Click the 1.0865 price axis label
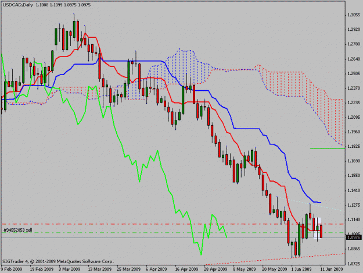Image resolution: width=363 pixels, height=273 pixels. (x=354, y=249)
